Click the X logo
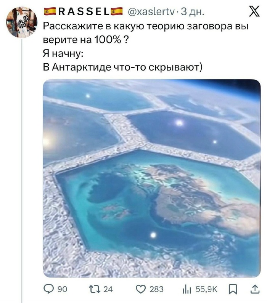The image size is (267, 303). click(x=254, y=11)
